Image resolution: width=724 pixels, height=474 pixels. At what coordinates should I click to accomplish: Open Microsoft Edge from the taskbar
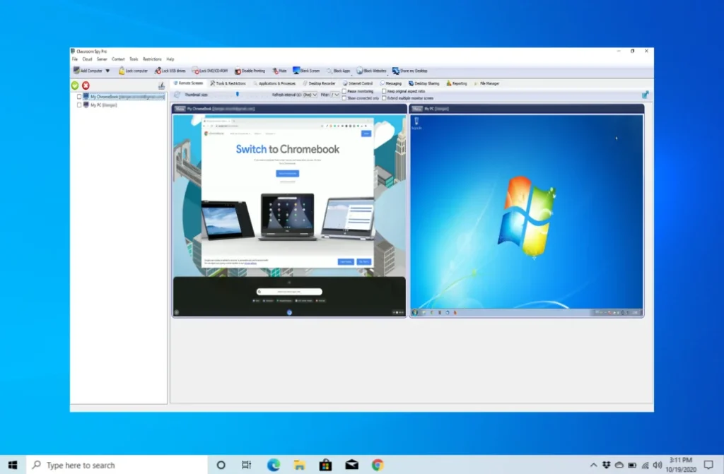274,465
